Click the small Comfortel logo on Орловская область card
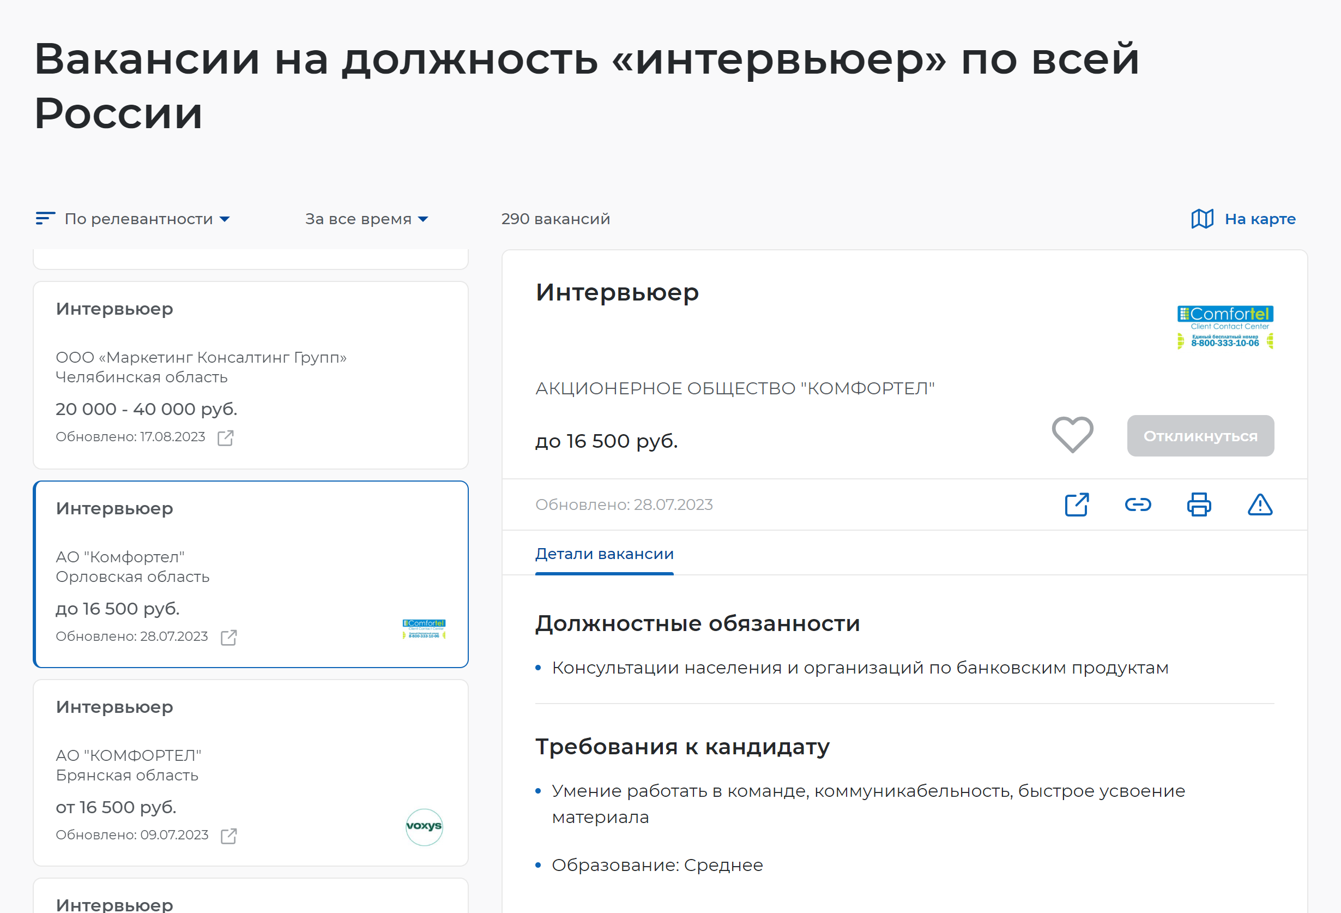 [x=424, y=629]
